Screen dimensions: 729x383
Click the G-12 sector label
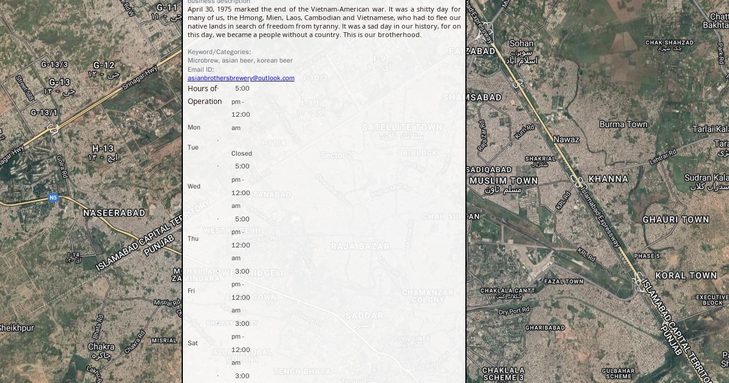pyautogui.click(x=104, y=65)
